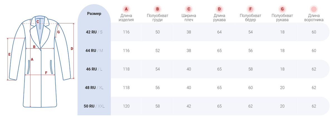Choose the 44 RU / M size row label

(94, 50)
